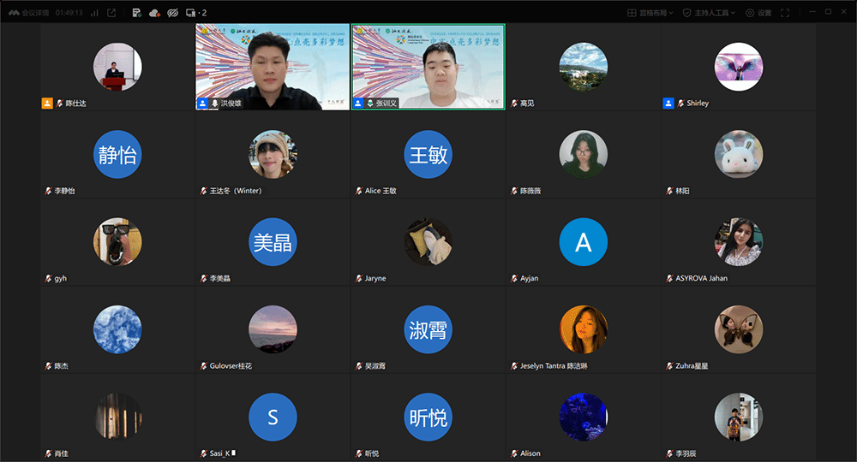Viewport: 857px width, 462px height.
Task: Toggle the microphone icon next to 洪俊雄
Action: [x=214, y=104]
